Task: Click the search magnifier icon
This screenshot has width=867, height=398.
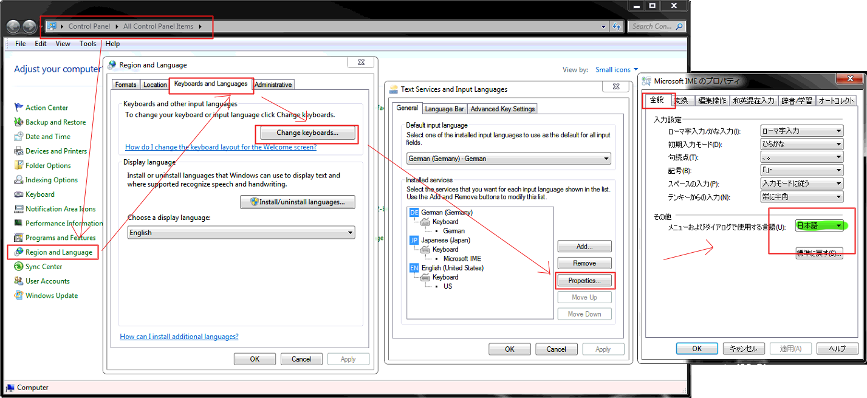Action: click(x=679, y=26)
